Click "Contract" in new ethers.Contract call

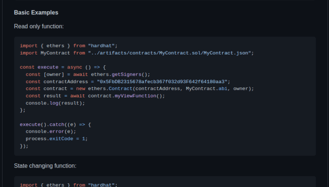(120, 89)
